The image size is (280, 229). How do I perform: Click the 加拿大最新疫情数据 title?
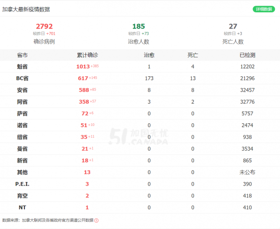pos(26,9)
